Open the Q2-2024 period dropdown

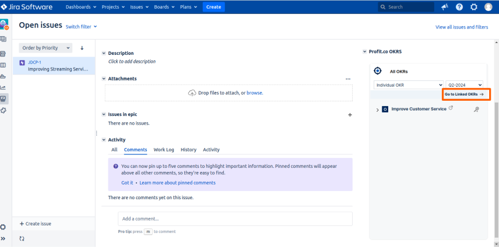click(x=464, y=85)
